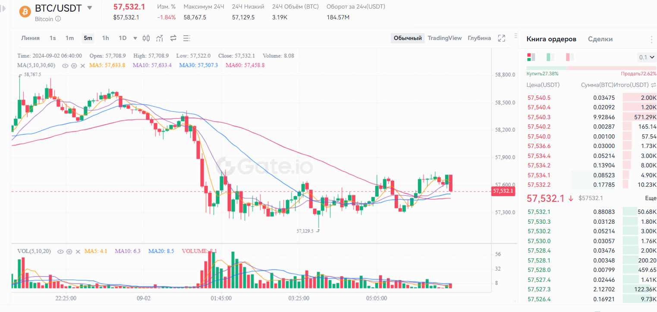The image size is (657, 312).
Task: Select the 1h timeframe
Action: pyautogui.click(x=105, y=38)
